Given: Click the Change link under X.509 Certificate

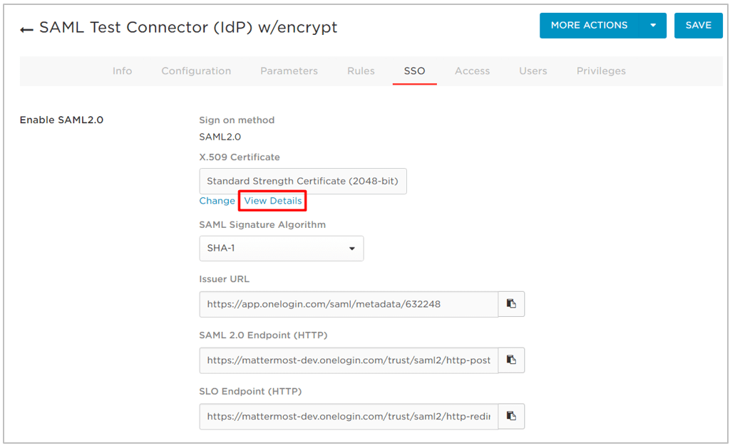Looking at the screenshot, I should click(x=217, y=201).
